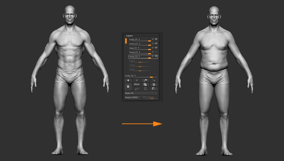Click the dimmed bent arrow icon
This screenshot has height=161, width=284.
(154, 80)
